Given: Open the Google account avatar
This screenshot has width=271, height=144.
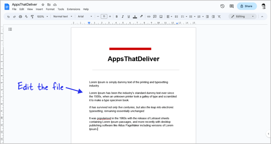Looking at the screenshot, I should tap(264, 6).
